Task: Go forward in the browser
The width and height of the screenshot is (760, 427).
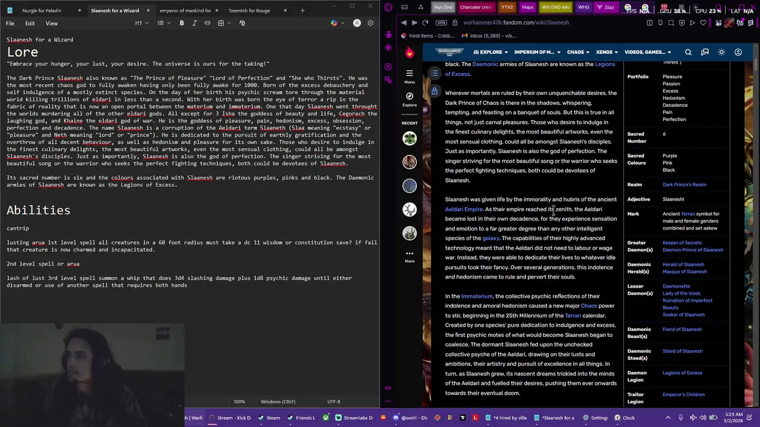Action: pos(414,23)
